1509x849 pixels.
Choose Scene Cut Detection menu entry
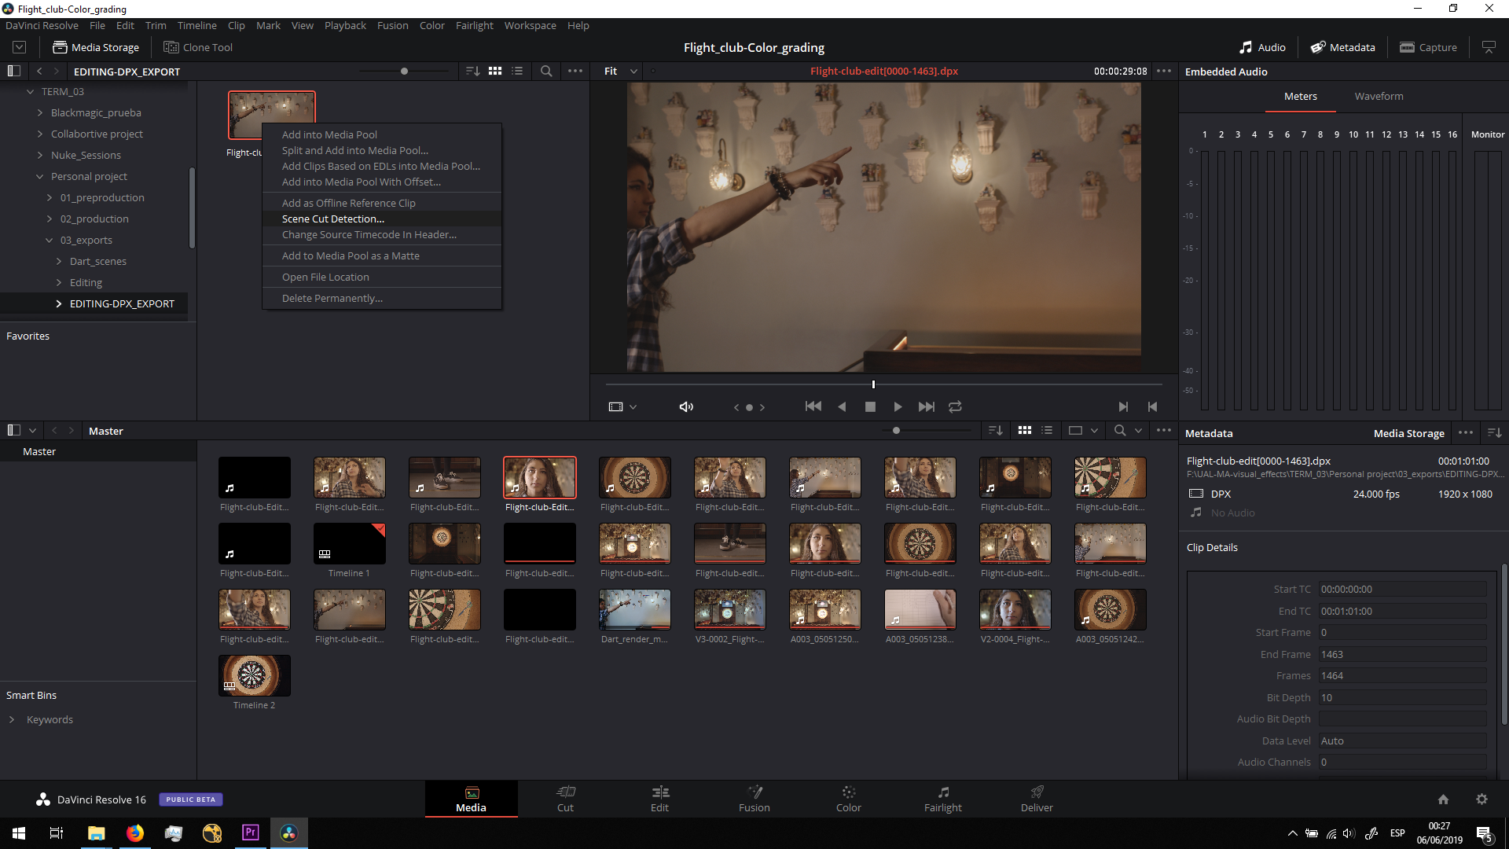[x=333, y=219]
